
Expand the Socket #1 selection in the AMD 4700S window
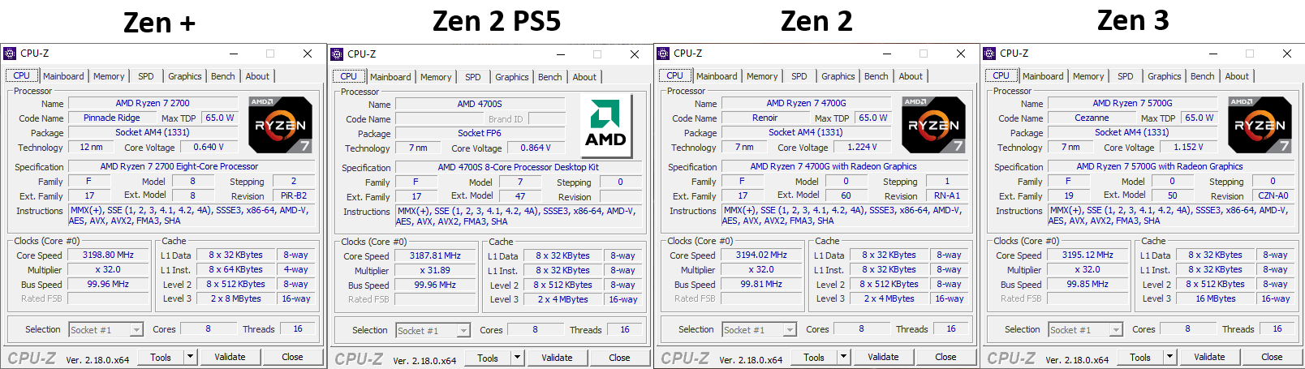(463, 331)
